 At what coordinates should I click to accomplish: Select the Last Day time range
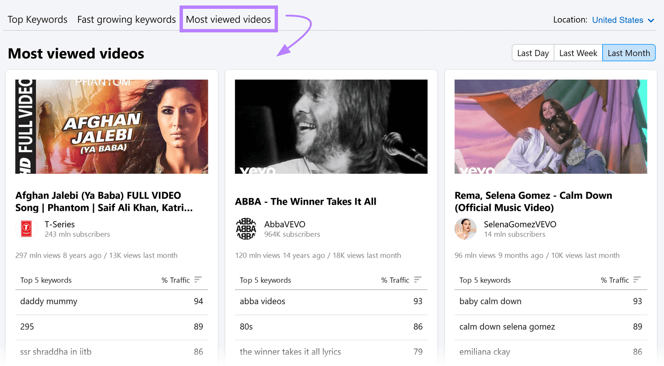[533, 53]
